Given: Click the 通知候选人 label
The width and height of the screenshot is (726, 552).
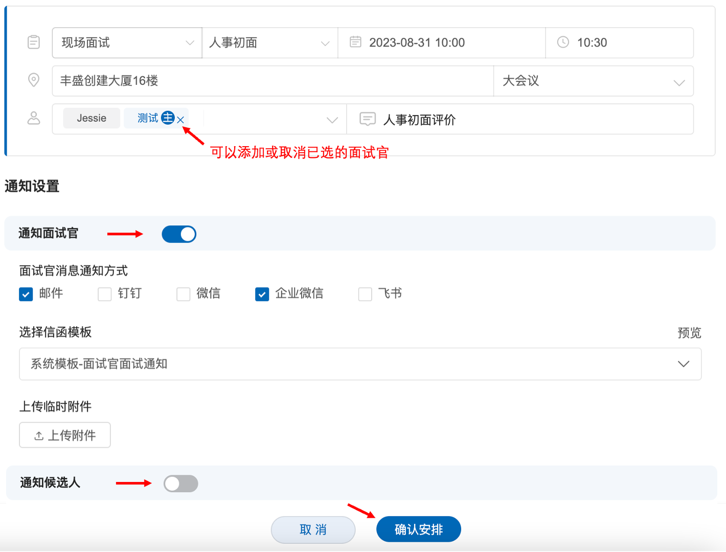Looking at the screenshot, I should point(50,482).
